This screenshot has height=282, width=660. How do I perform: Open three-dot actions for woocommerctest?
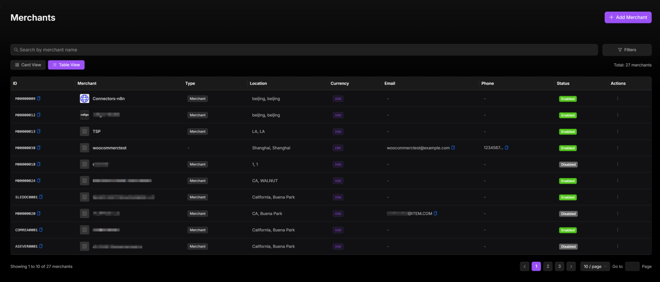click(617, 148)
